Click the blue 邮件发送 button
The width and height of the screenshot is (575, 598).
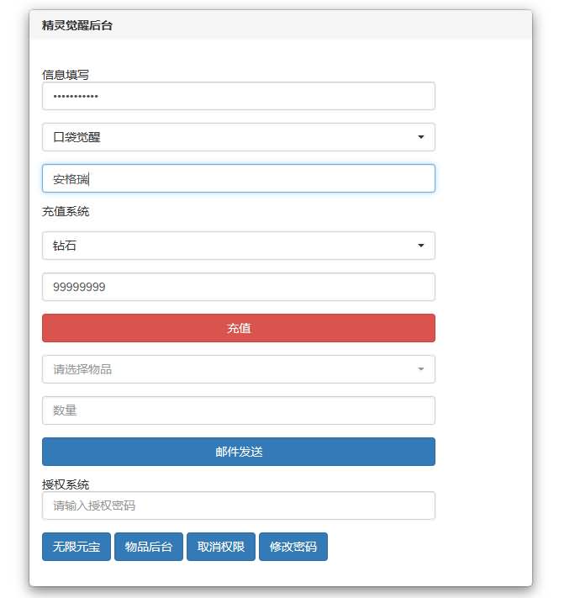(x=238, y=452)
